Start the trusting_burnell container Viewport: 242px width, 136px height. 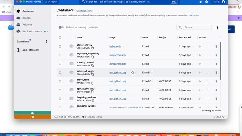pyautogui.click(x=200, y=64)
